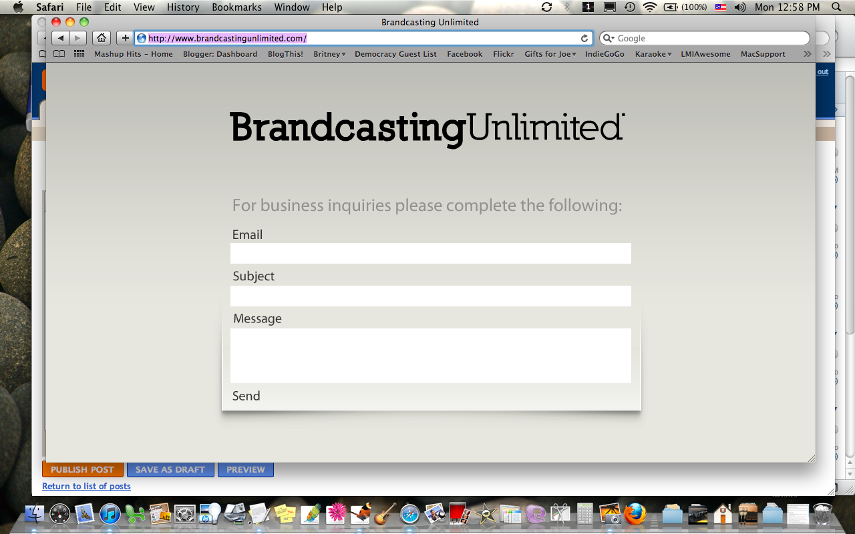The image size is (855, 534).
Task: Show all bookmarks with the open-book icon
Action: click(59, 54)
